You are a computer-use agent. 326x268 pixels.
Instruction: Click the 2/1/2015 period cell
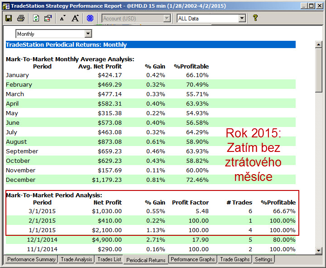coord(42,221)
